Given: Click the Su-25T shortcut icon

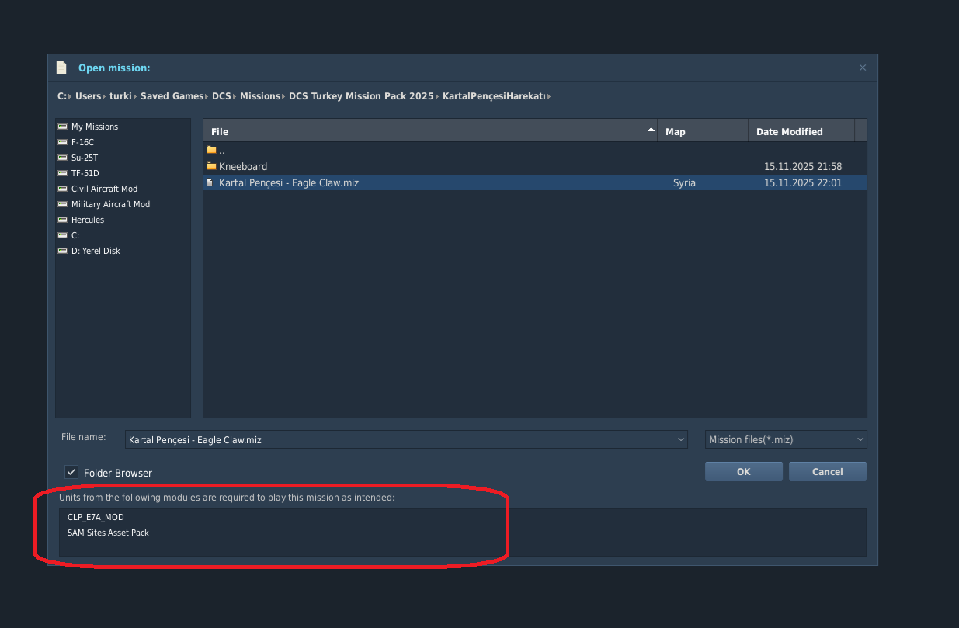Looking at the screenshot, I should (63, 158).
